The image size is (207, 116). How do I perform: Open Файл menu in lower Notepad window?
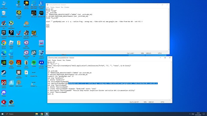point(49,60)
